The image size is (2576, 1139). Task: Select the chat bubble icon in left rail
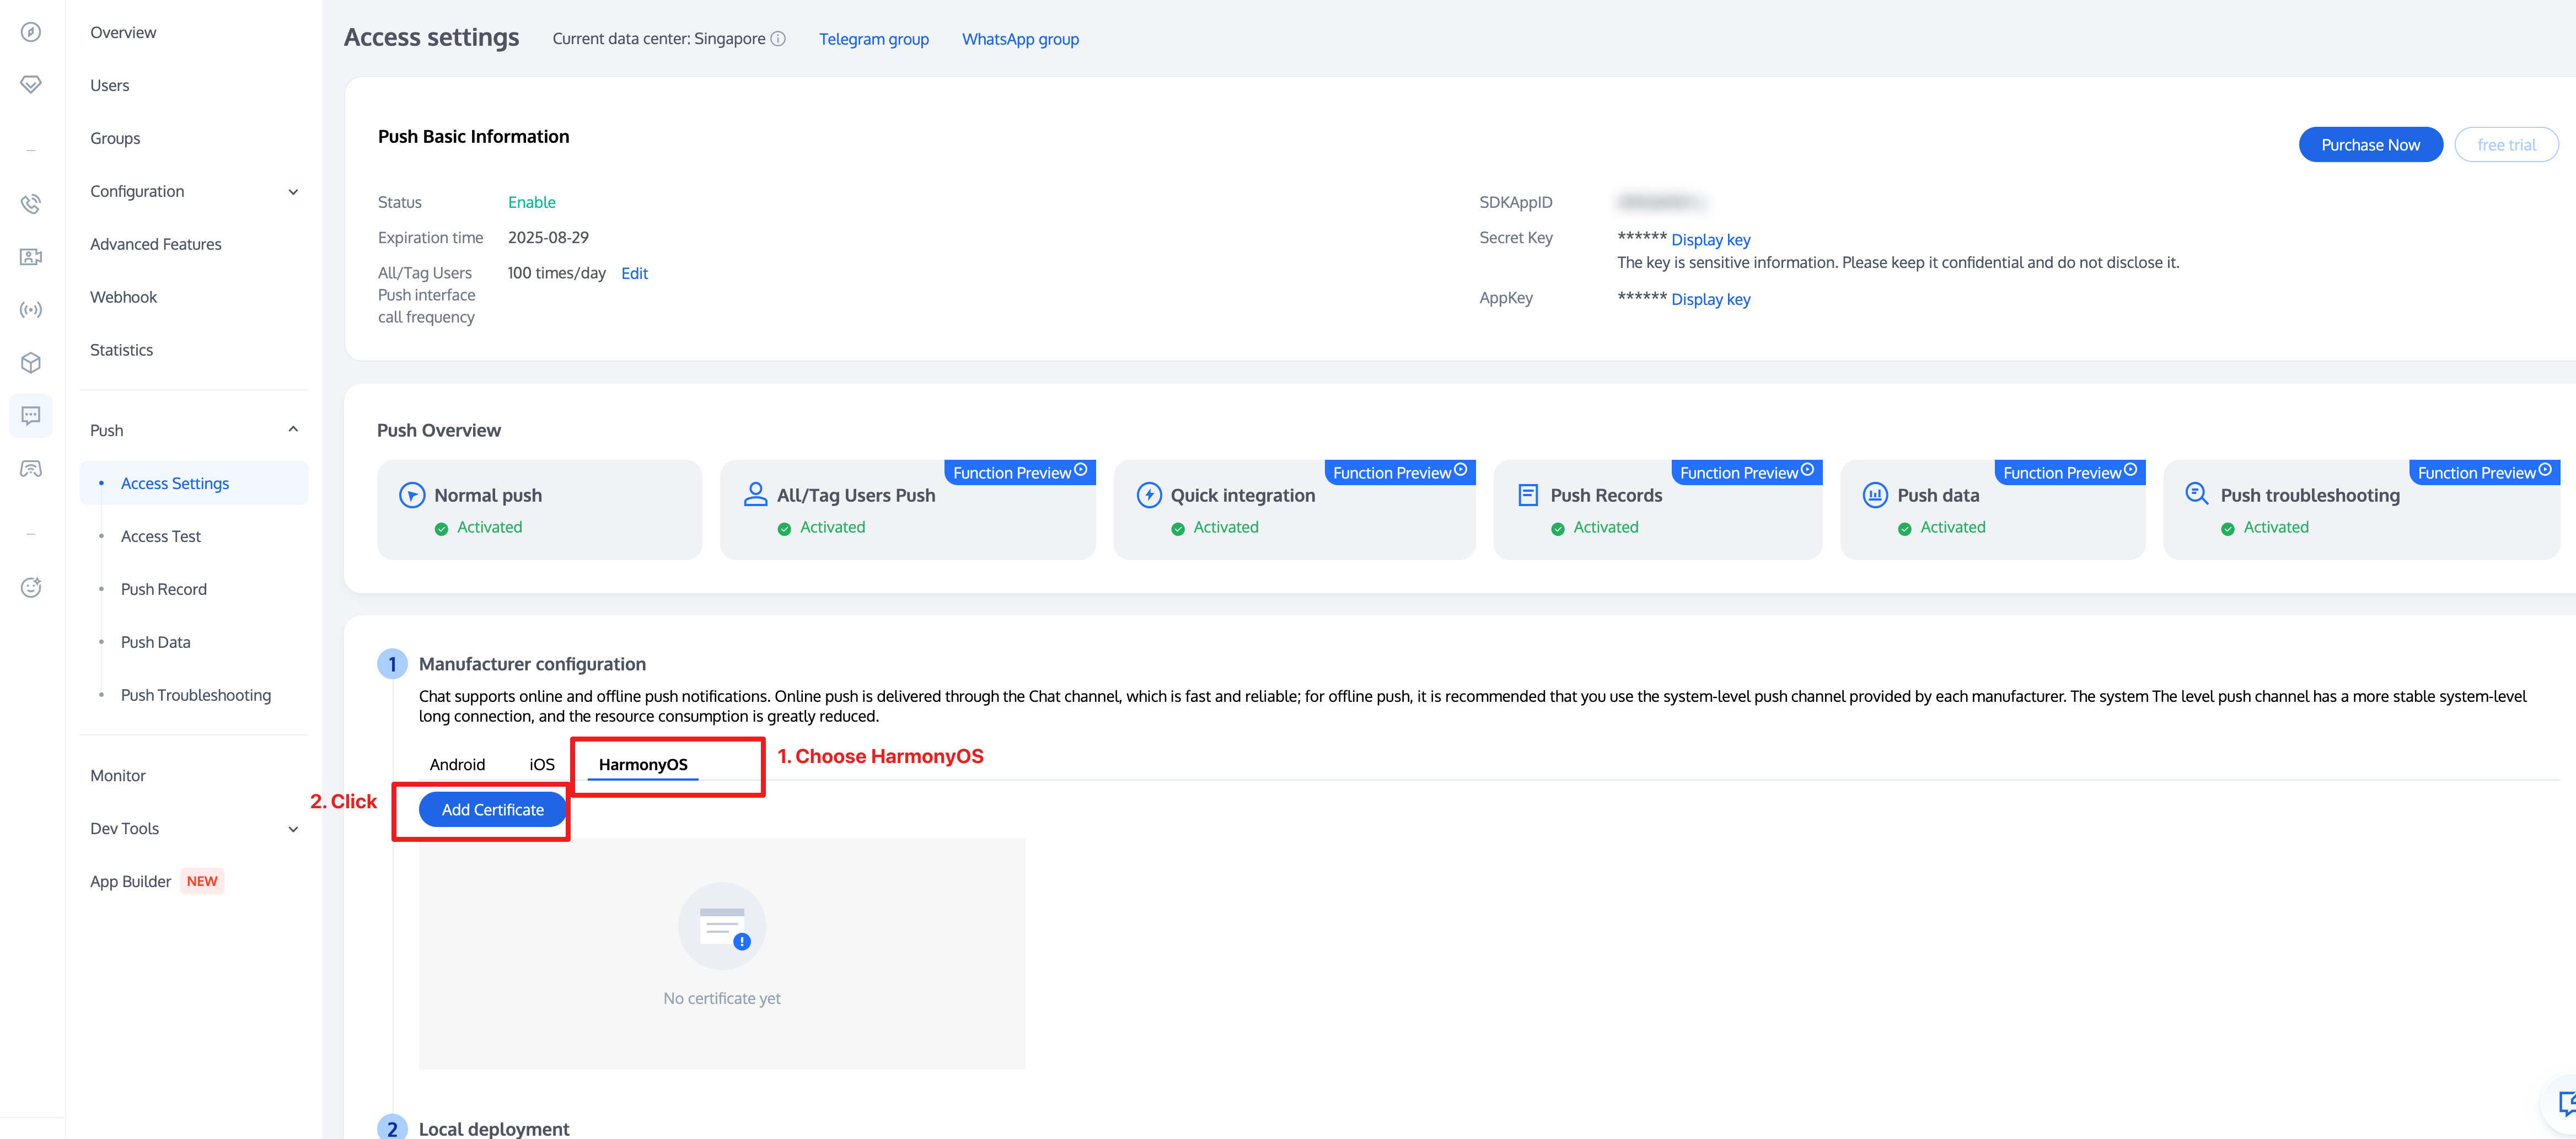click(x=31, y=416)
